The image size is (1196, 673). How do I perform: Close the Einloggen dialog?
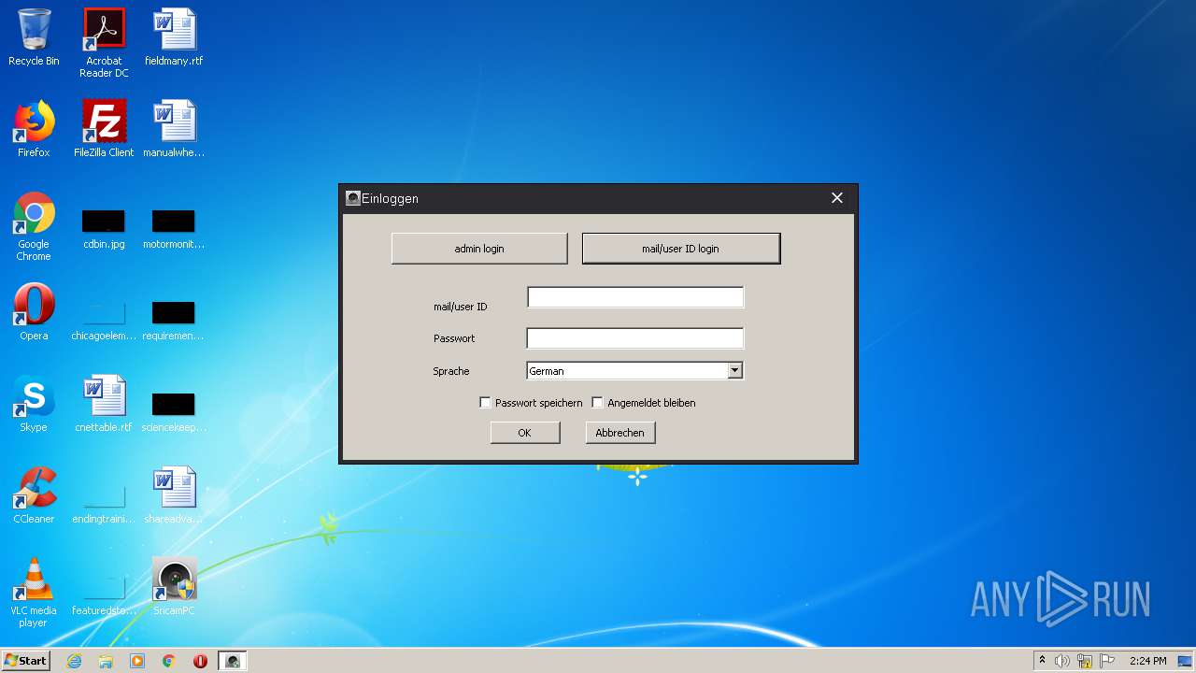[837, 198]
